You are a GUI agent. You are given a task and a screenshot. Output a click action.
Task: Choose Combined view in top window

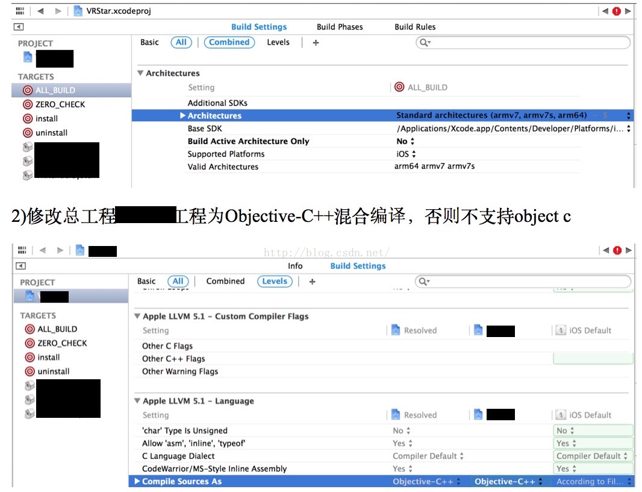pos(229,42)
